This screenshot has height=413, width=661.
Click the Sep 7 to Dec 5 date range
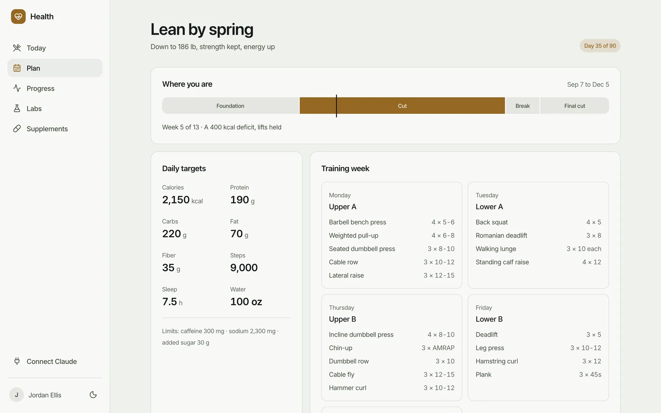[x=588, y=84]
